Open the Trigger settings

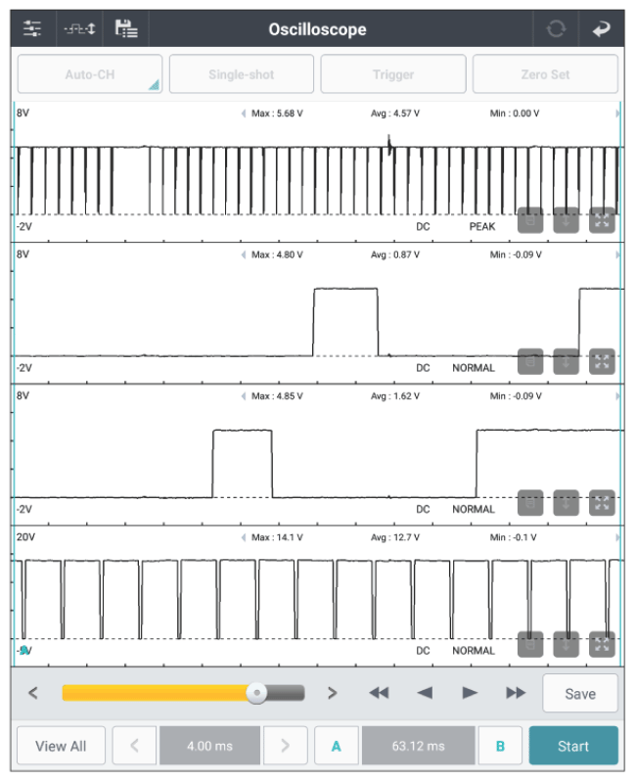coord(393,74)
